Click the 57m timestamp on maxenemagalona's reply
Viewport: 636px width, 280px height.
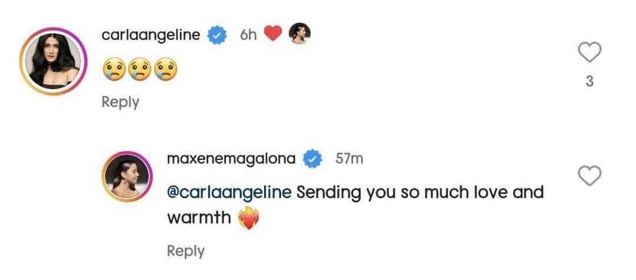pyautogui.click(x=349, y=159)
